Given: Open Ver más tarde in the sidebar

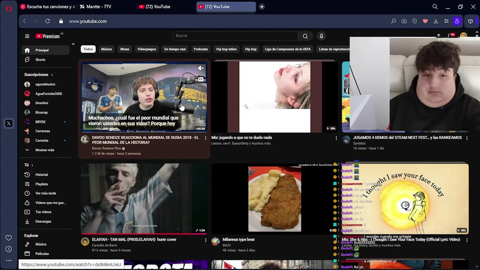Looking at the screenshot, I should pos(45,193).
